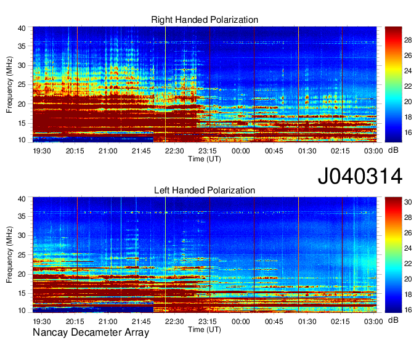Click the 30 value on the bottom colorbar

(x=408, y=202)
